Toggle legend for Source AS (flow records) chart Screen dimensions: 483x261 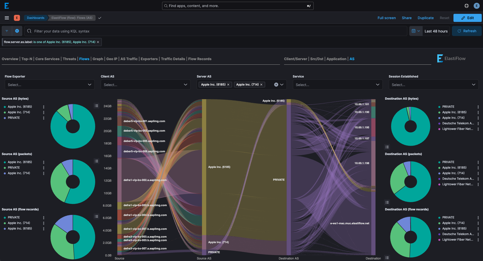96,216
